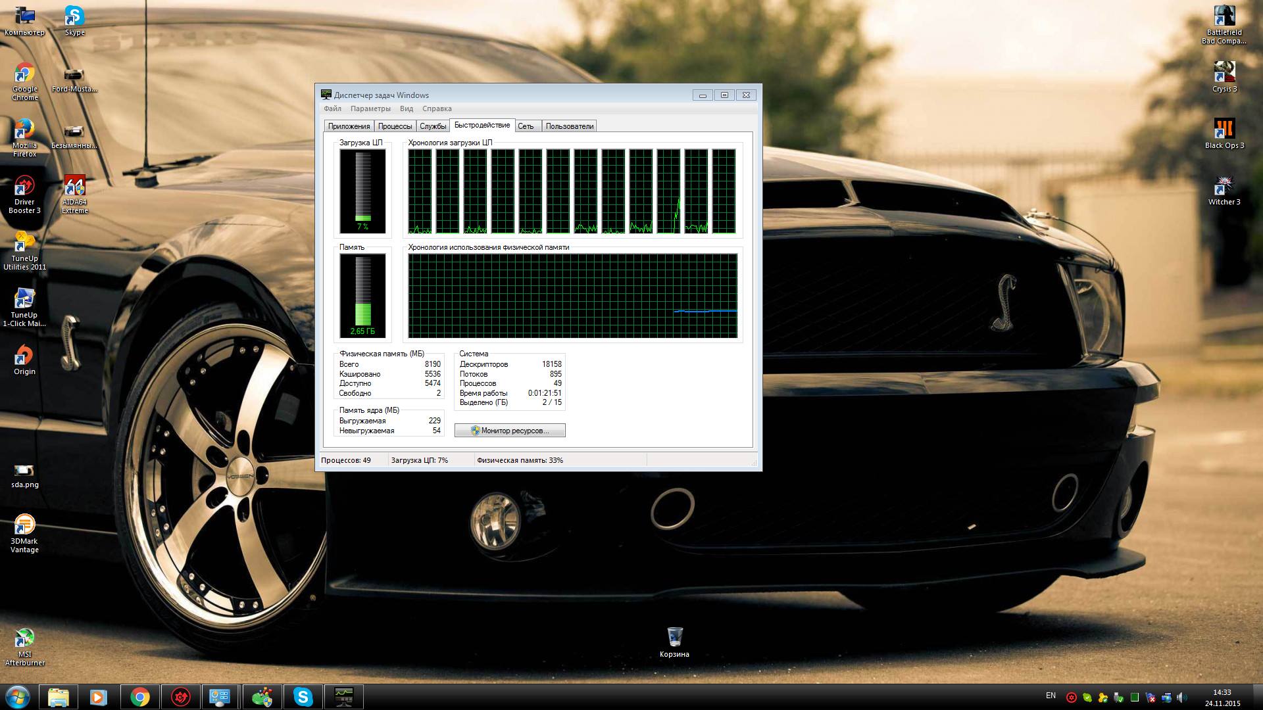
Task: Click the AIDA64 Extreme desktop icon
Action: click(74, 187)
